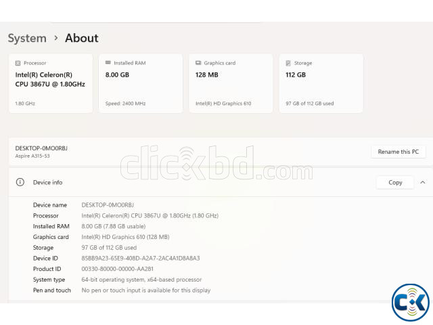Click the 1.80 GHz card caption
The width and height of the screenshot is (433, 325).
tap(25, 104)
